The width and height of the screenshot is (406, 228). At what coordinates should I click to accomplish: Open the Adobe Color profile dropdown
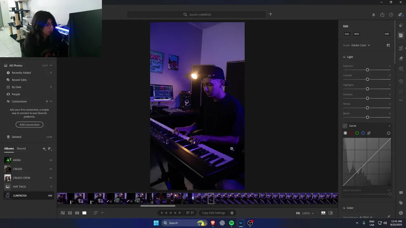tap(361, 45)
